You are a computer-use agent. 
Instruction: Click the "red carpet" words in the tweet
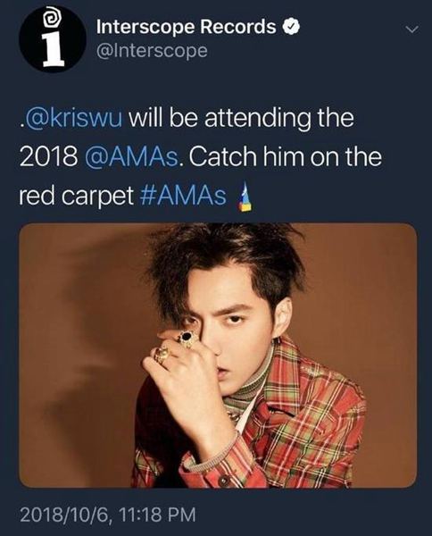pyautogui.click(x=76, y=197)
